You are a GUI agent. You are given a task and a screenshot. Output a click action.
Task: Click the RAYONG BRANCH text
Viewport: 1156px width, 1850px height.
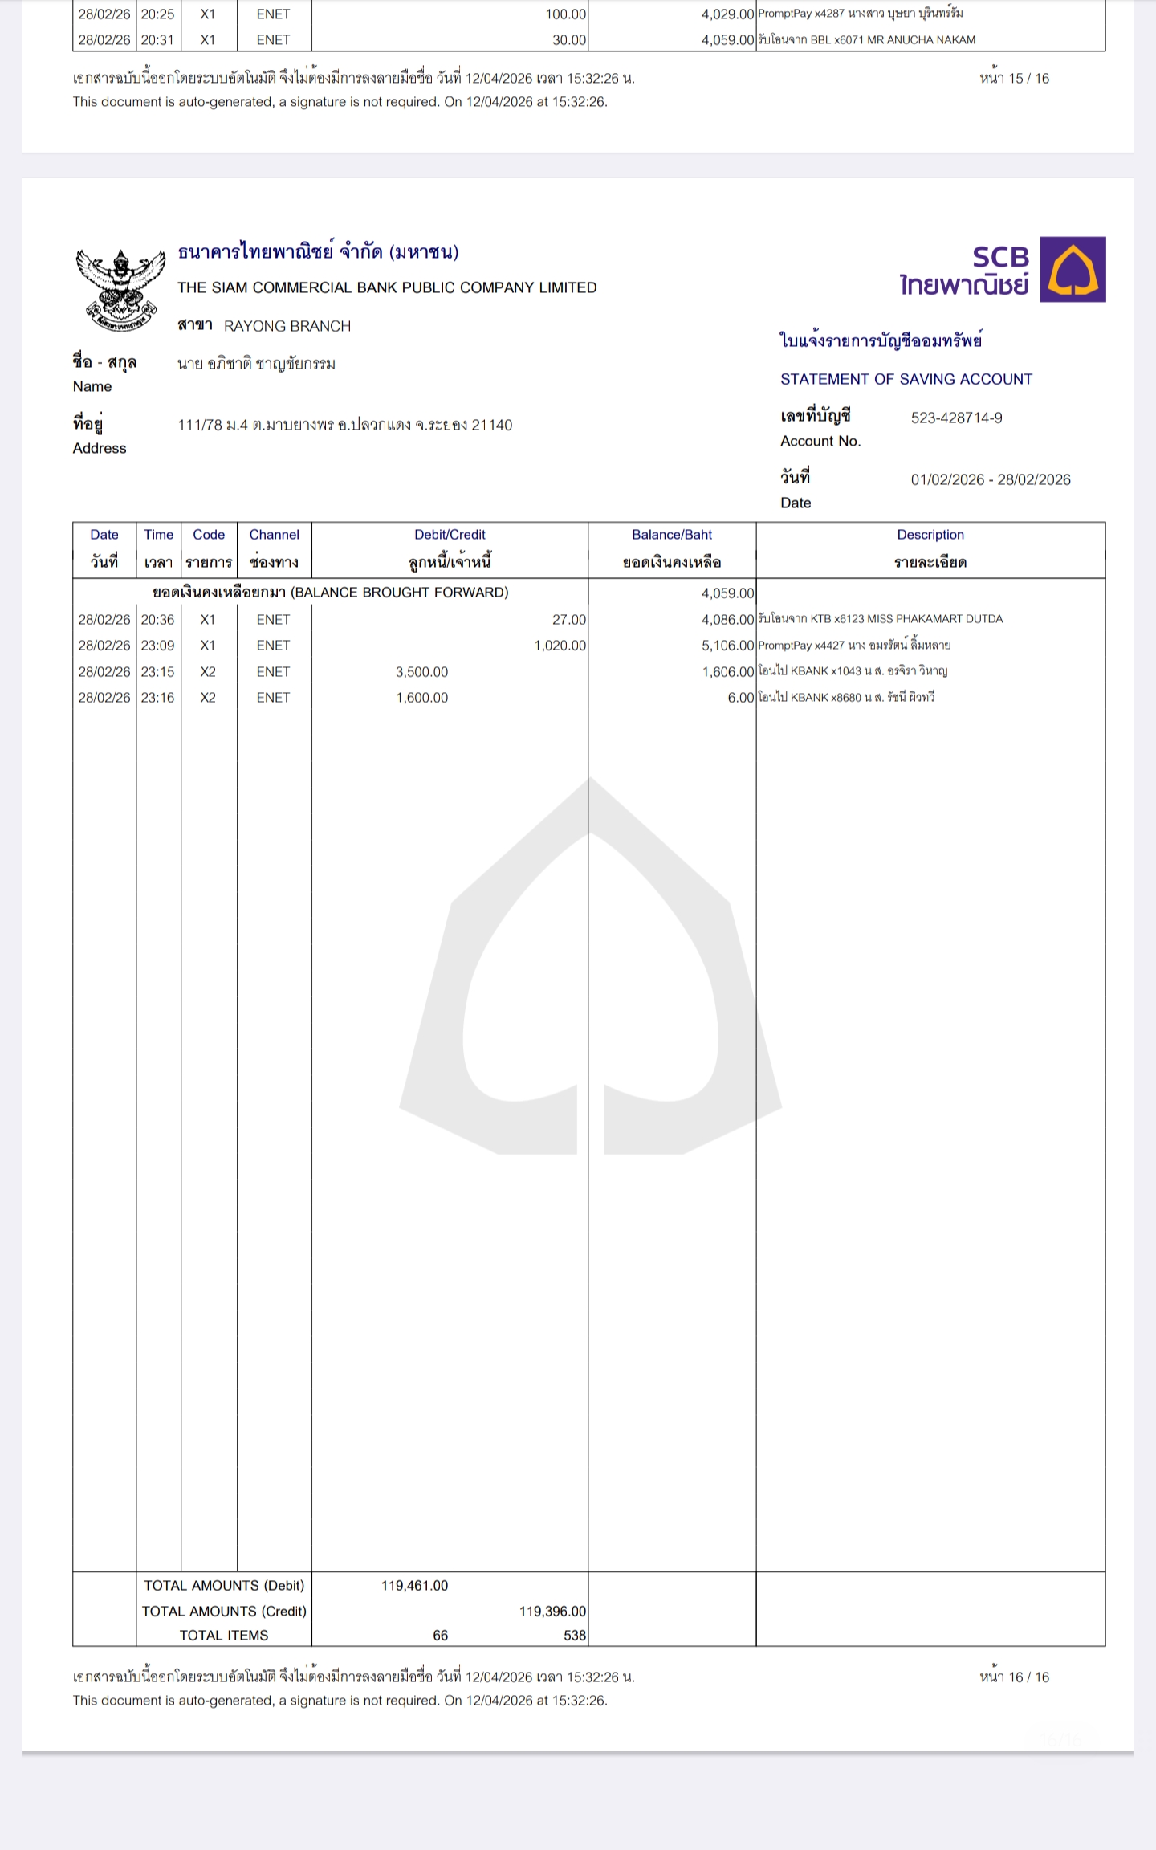(287, 326)
